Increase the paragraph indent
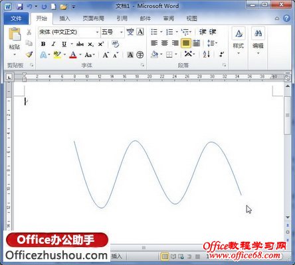 click(213, 32)
